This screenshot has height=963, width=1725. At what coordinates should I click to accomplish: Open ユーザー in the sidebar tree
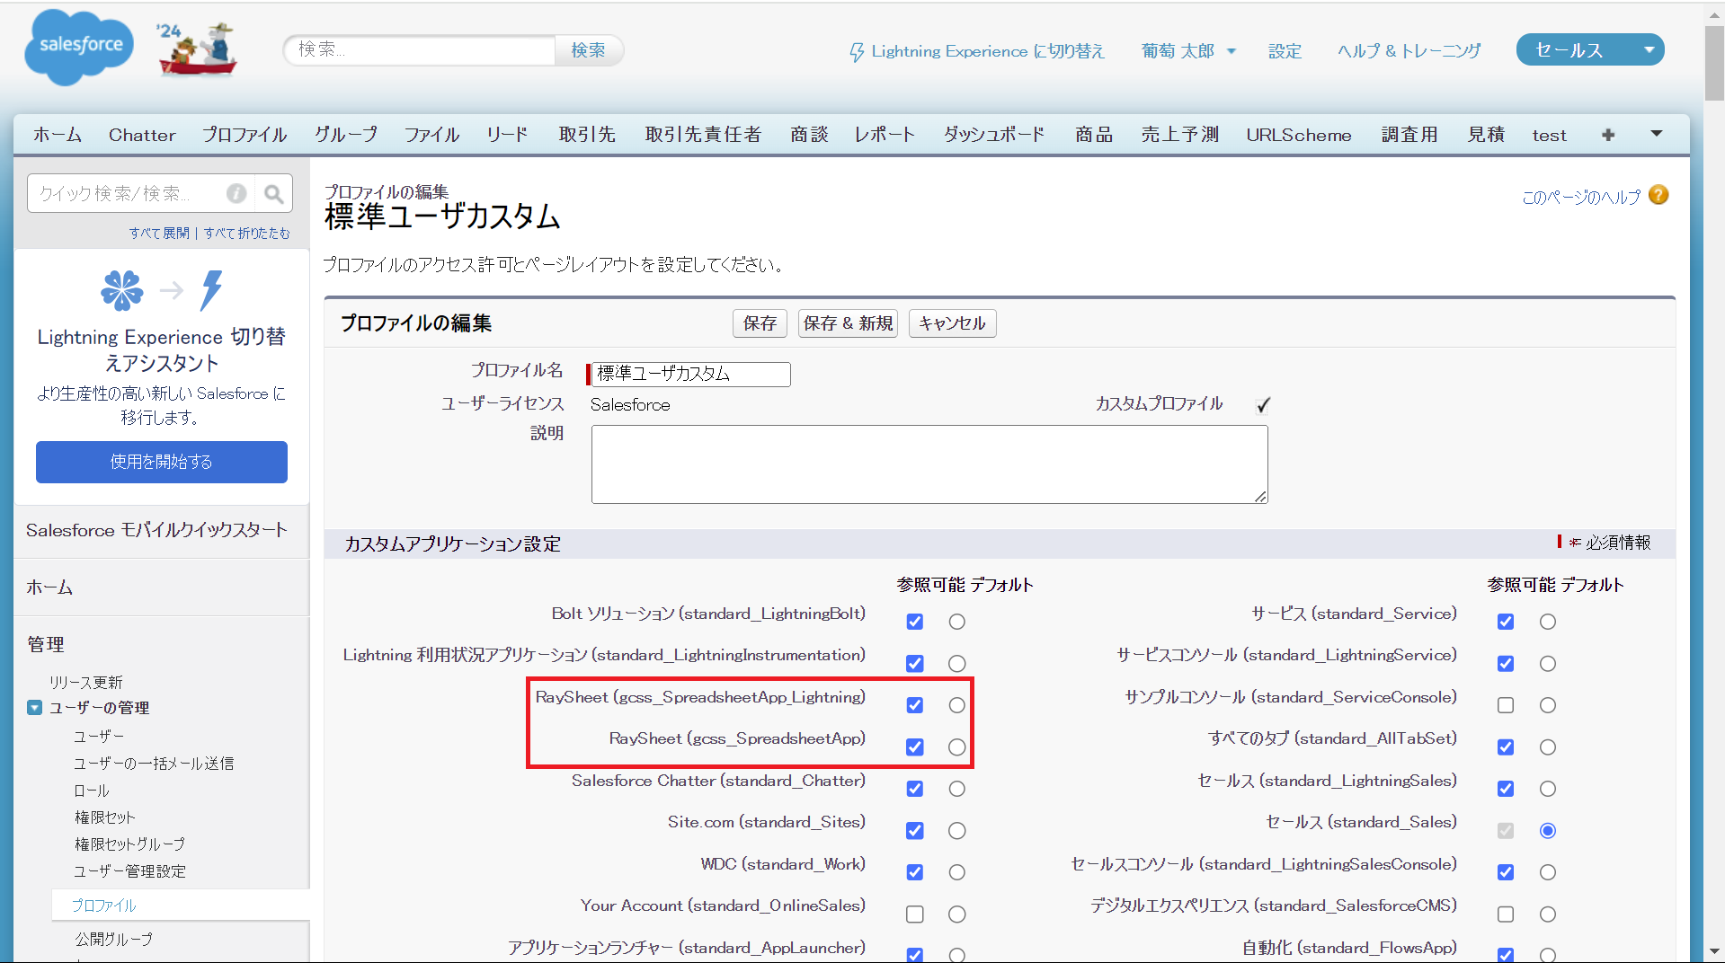pos(99,737)
